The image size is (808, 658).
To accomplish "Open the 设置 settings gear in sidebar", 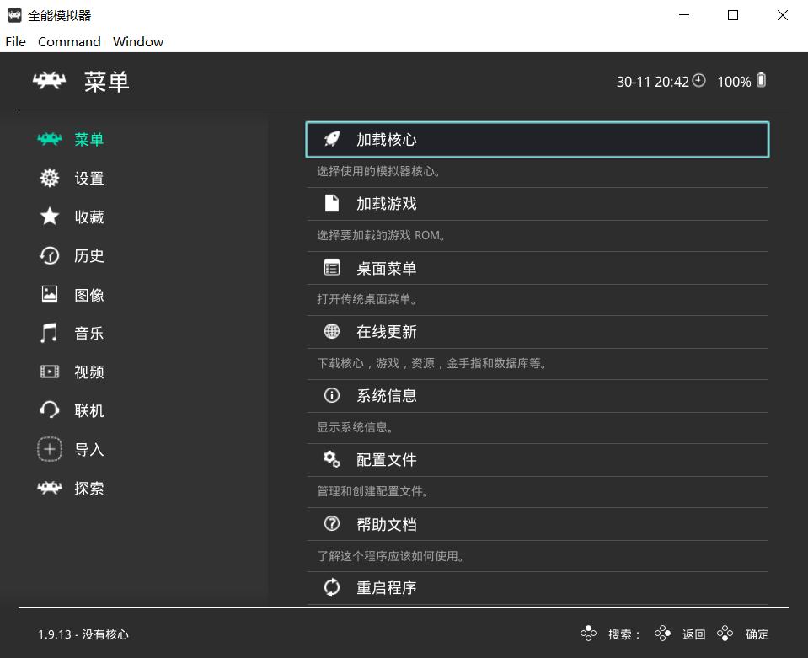I will [50, 178].
